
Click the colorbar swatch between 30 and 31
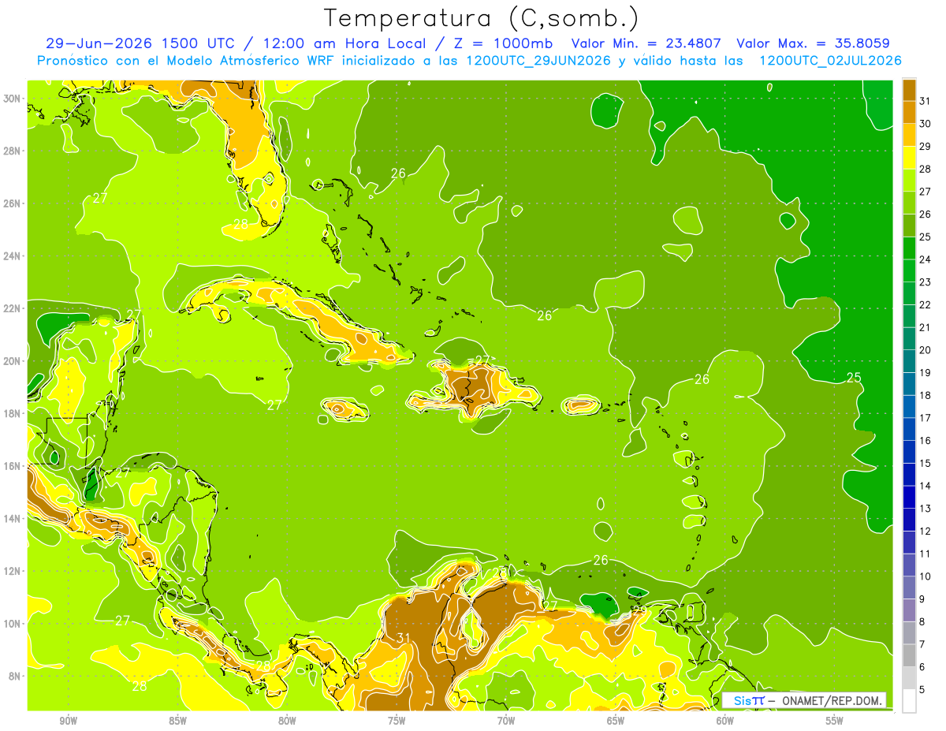tap(909, 111)
